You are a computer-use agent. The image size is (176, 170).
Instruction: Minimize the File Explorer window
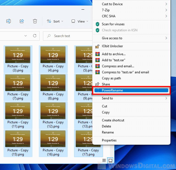83,10
